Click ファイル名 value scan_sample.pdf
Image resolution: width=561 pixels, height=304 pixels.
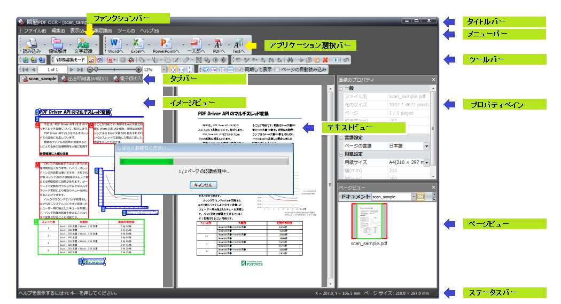(x=409, y=97)
